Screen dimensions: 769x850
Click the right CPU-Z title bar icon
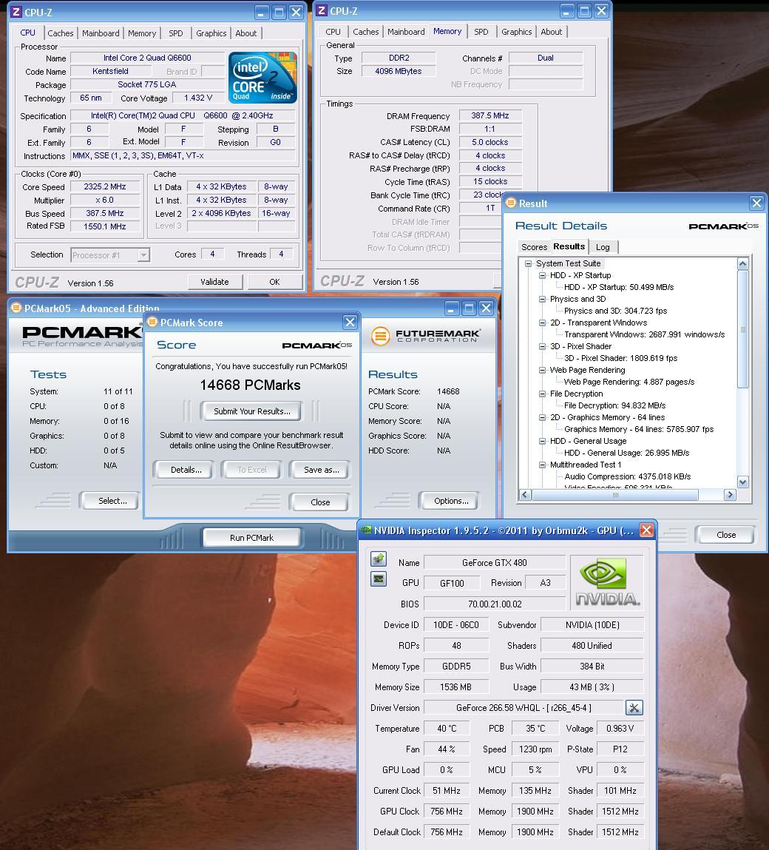[322, 11]
